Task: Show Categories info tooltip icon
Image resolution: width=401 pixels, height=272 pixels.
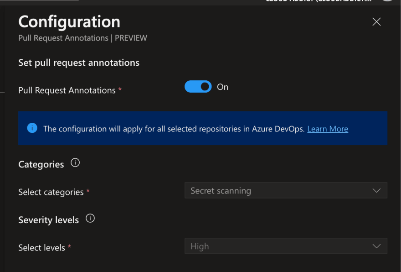Action: click(75, 162)
